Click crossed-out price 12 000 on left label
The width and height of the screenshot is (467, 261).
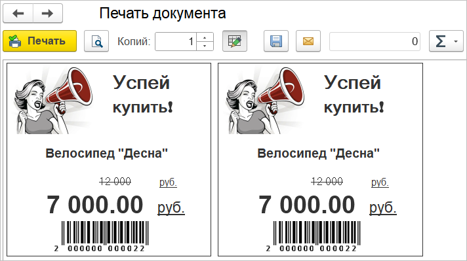point(115,181)
